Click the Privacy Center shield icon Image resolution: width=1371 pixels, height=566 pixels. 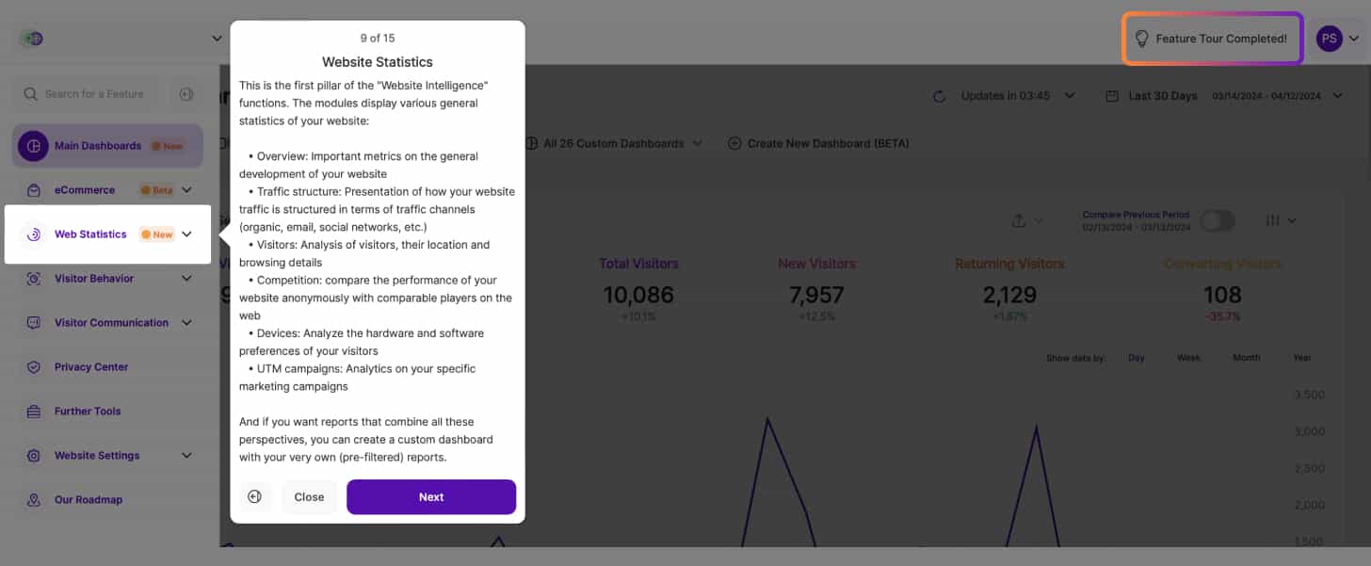34,367
